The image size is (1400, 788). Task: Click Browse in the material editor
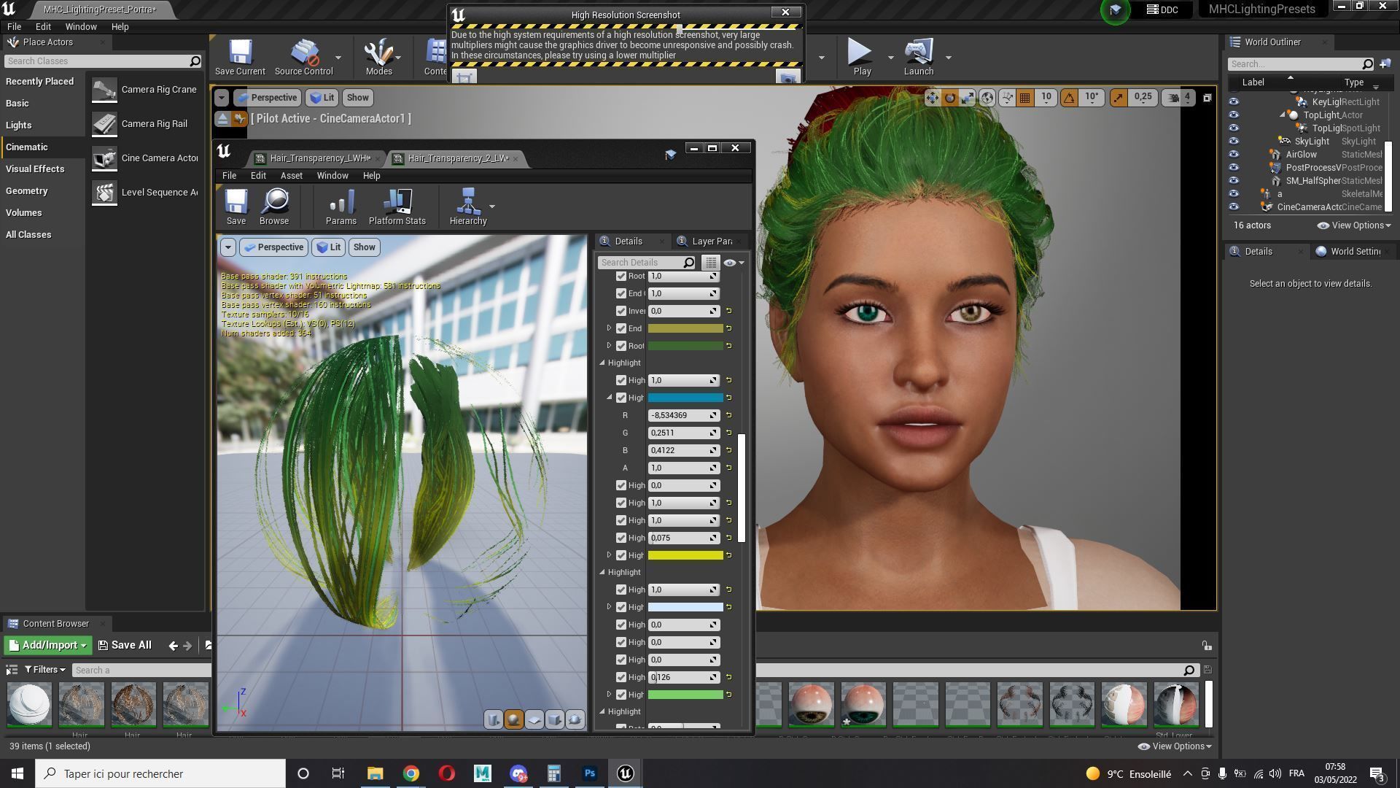coord(274,206)
